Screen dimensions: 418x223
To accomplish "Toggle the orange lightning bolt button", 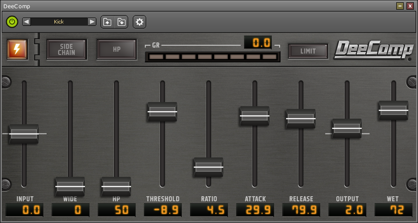I will coord(18,49).
